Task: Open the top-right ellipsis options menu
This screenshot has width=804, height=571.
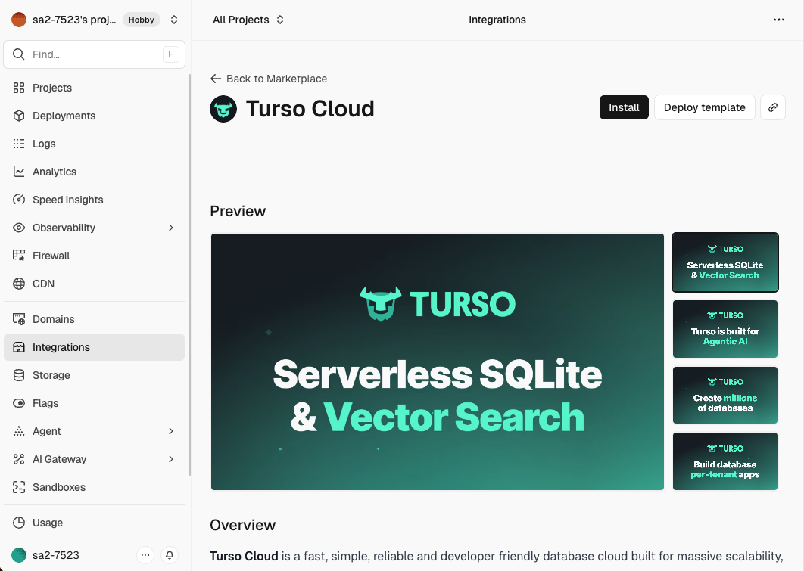Action: 779,20
